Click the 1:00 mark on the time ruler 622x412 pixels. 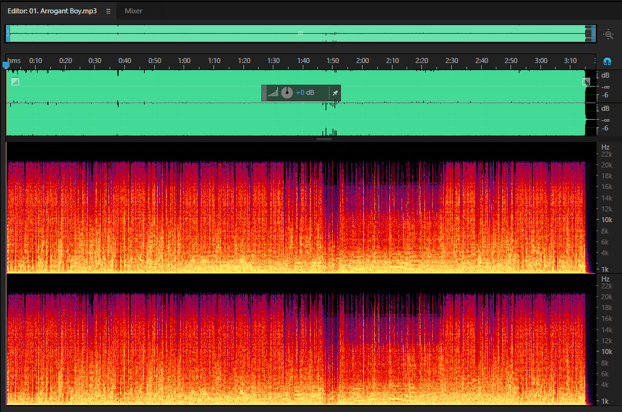click(x=184, y=60)
